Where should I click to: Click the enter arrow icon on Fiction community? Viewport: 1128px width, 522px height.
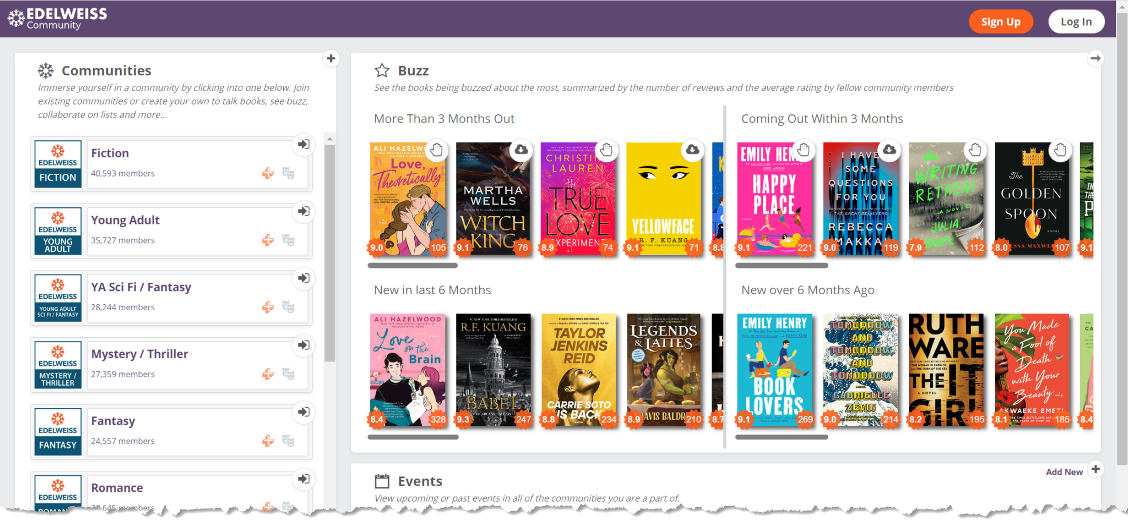tap(303, 145)
